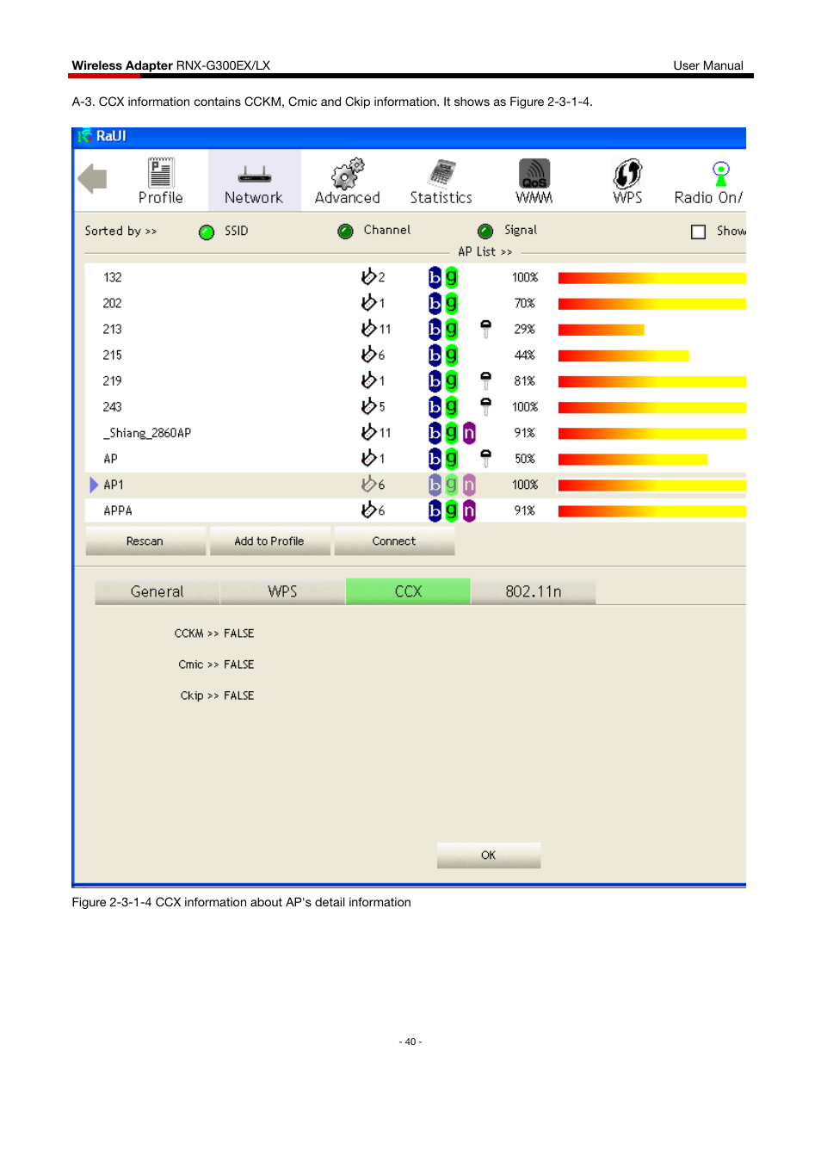
Task: Select network 202 in AP list
Action: 415,303
